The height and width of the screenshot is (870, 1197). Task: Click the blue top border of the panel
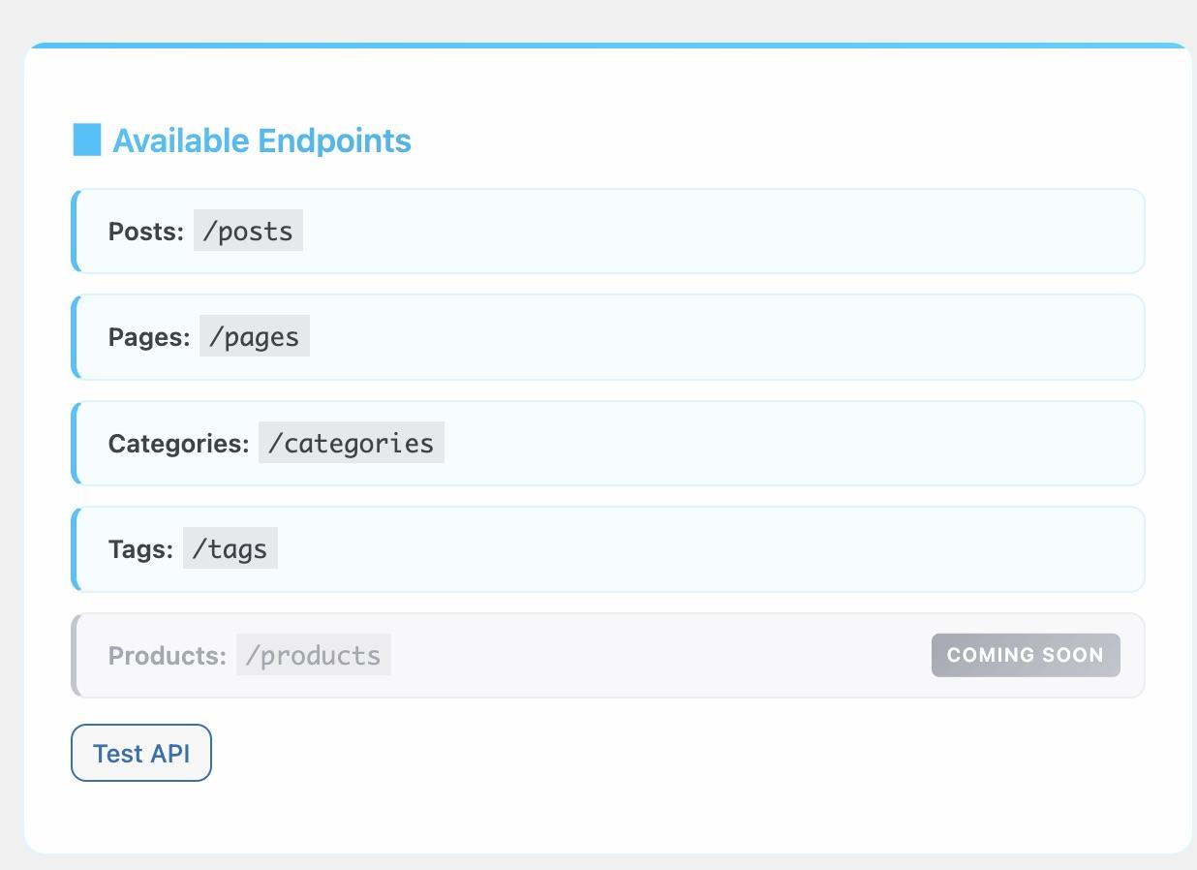[598, 45]
